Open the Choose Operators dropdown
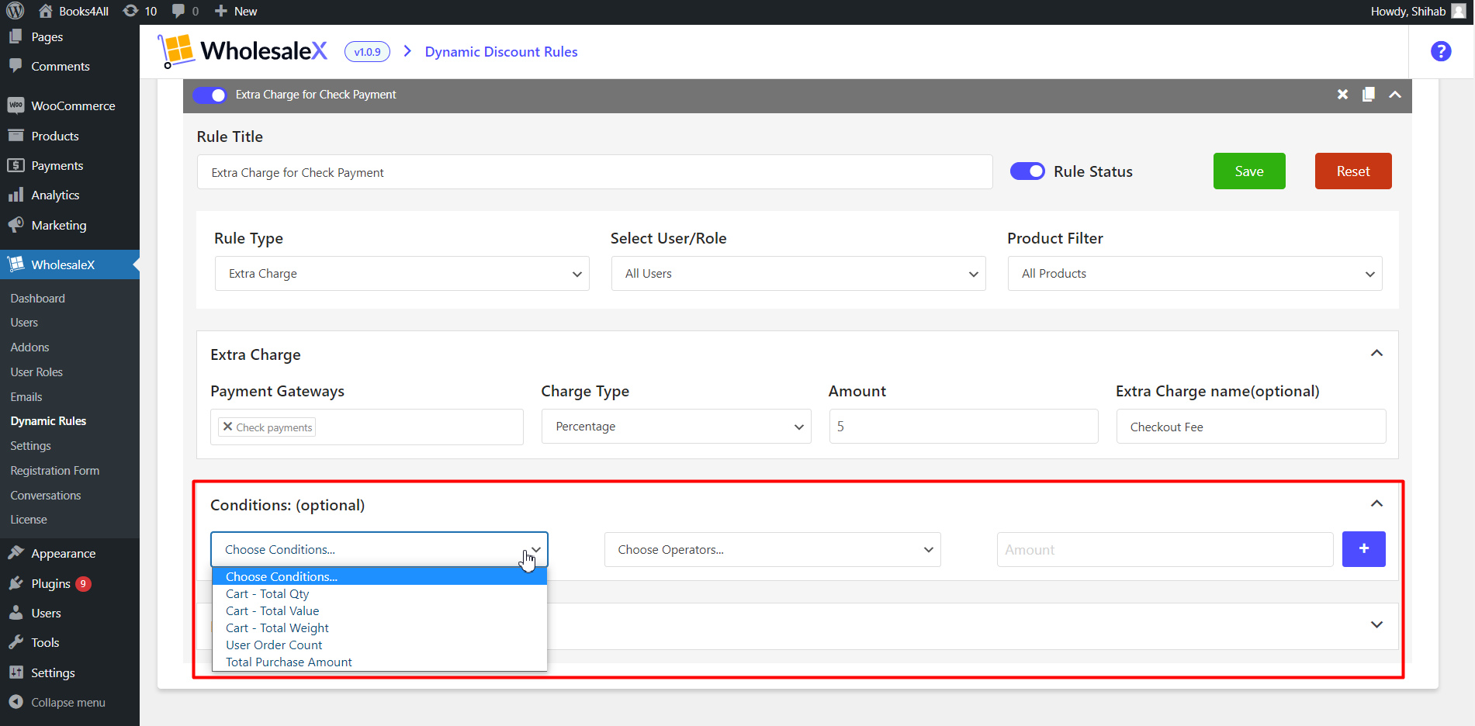 (x=773, y=549)
